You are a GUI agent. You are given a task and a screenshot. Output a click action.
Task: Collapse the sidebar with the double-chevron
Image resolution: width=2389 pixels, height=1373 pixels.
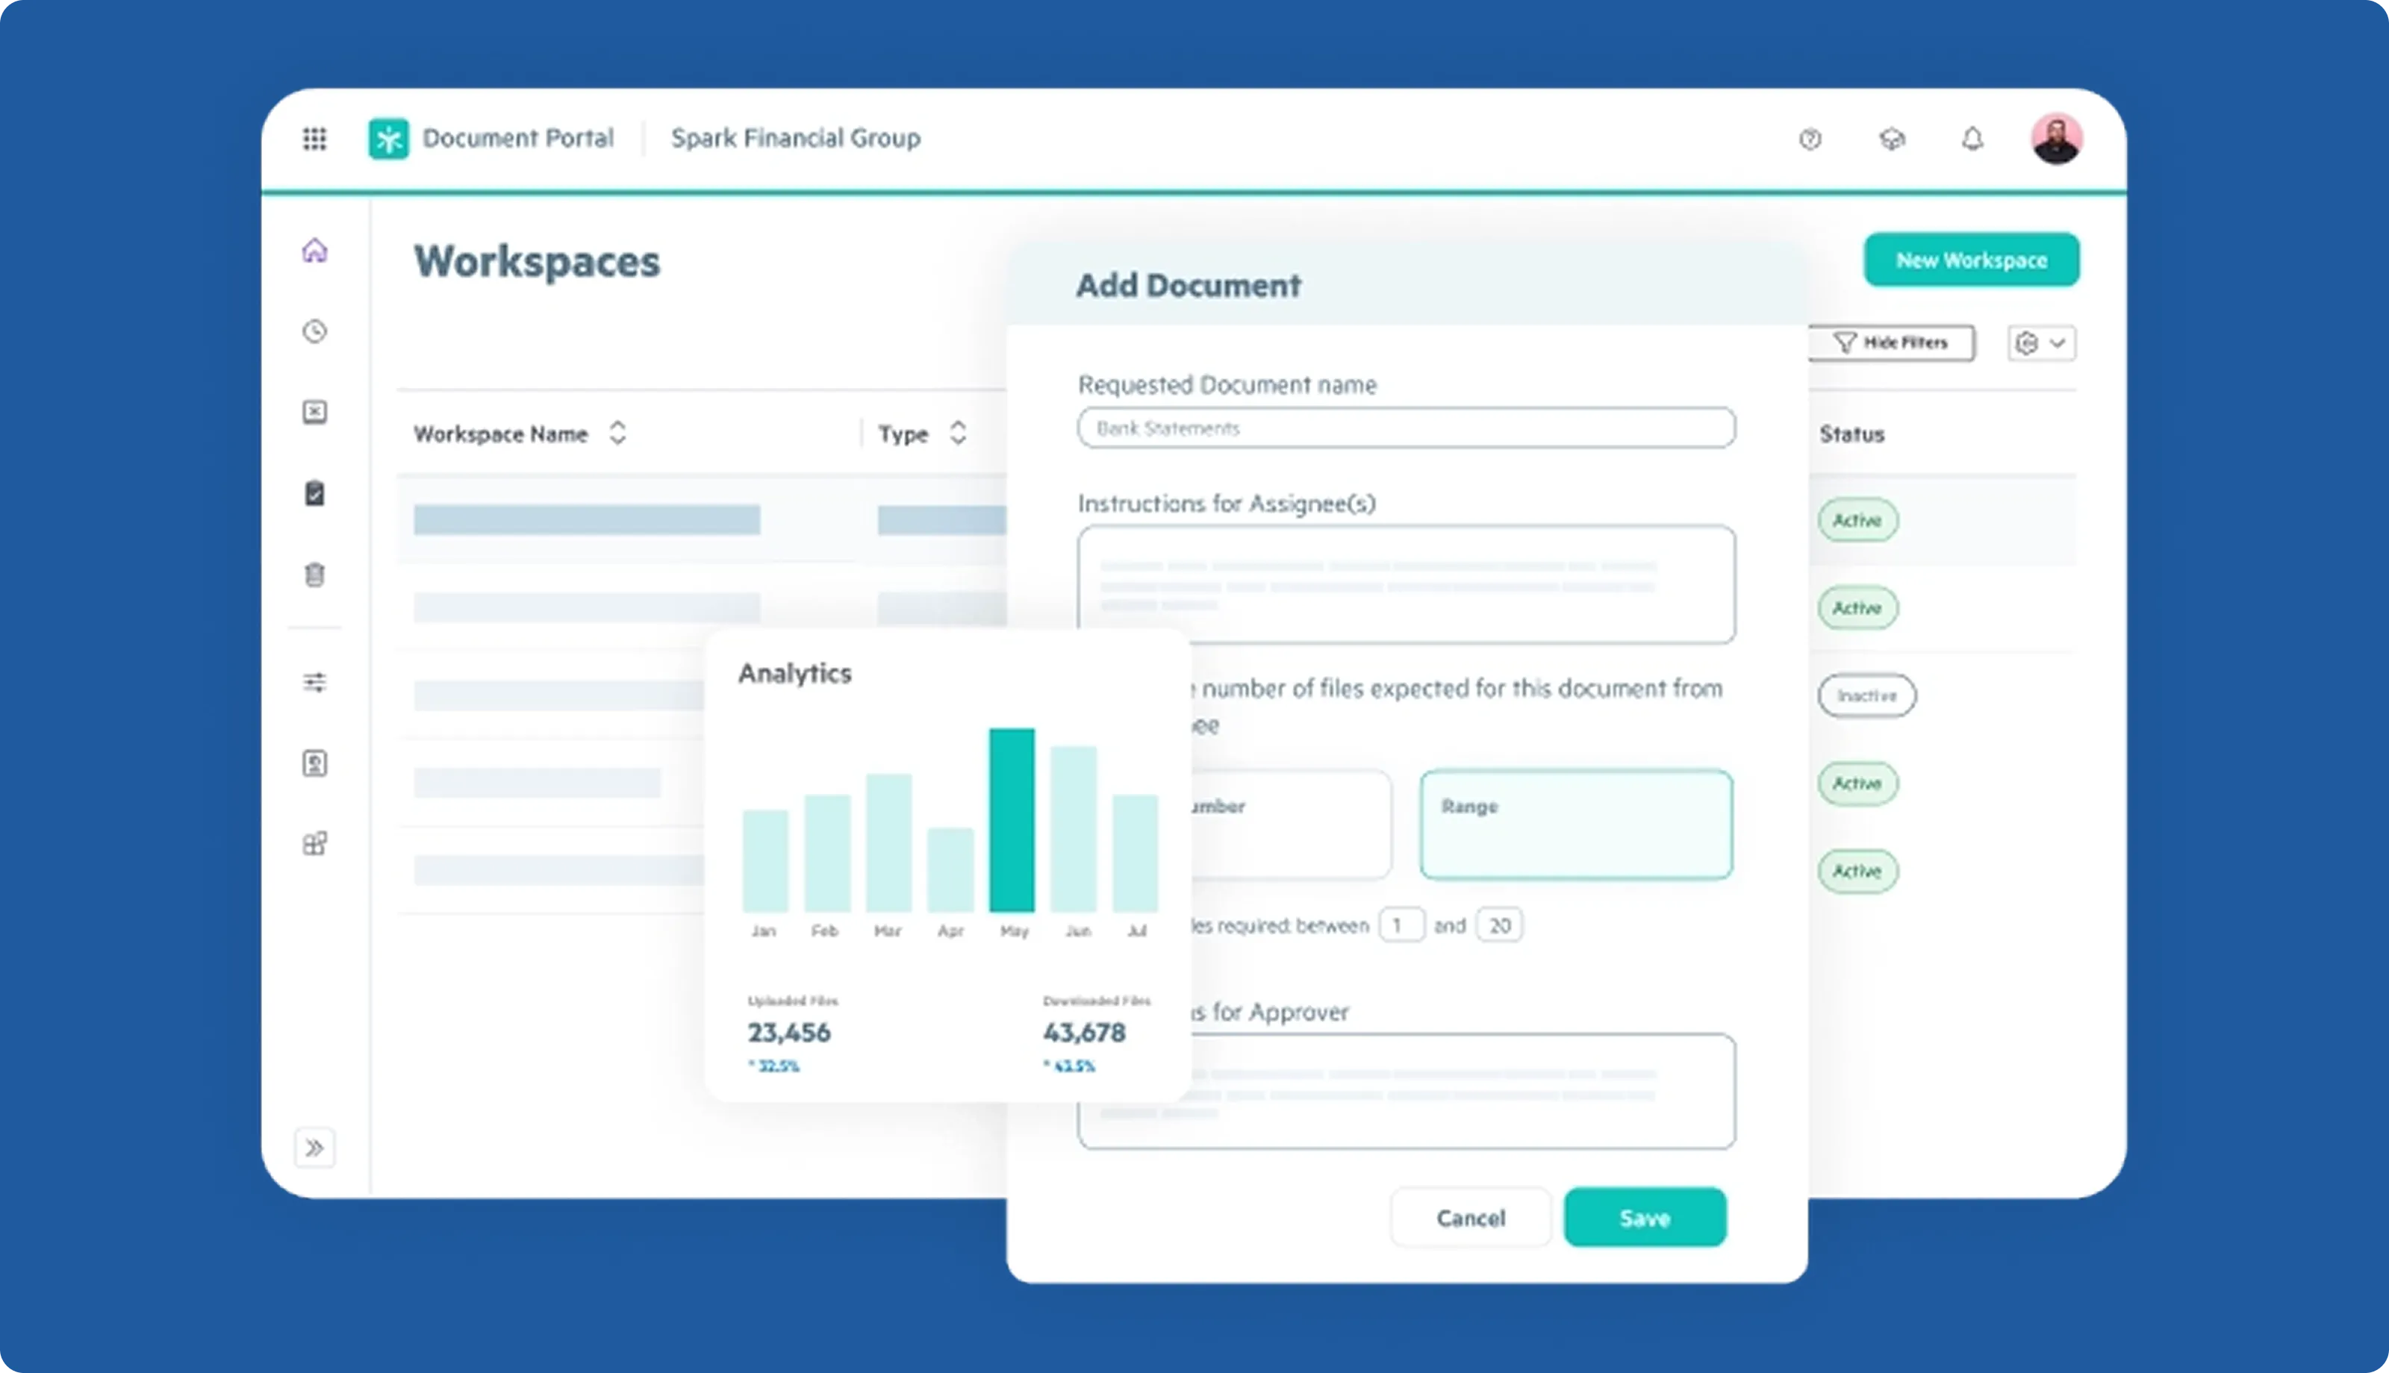[315, 1147]
